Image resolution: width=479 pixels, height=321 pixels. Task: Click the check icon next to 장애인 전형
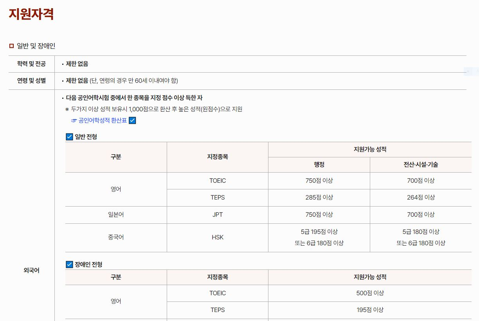coord(69,264)
